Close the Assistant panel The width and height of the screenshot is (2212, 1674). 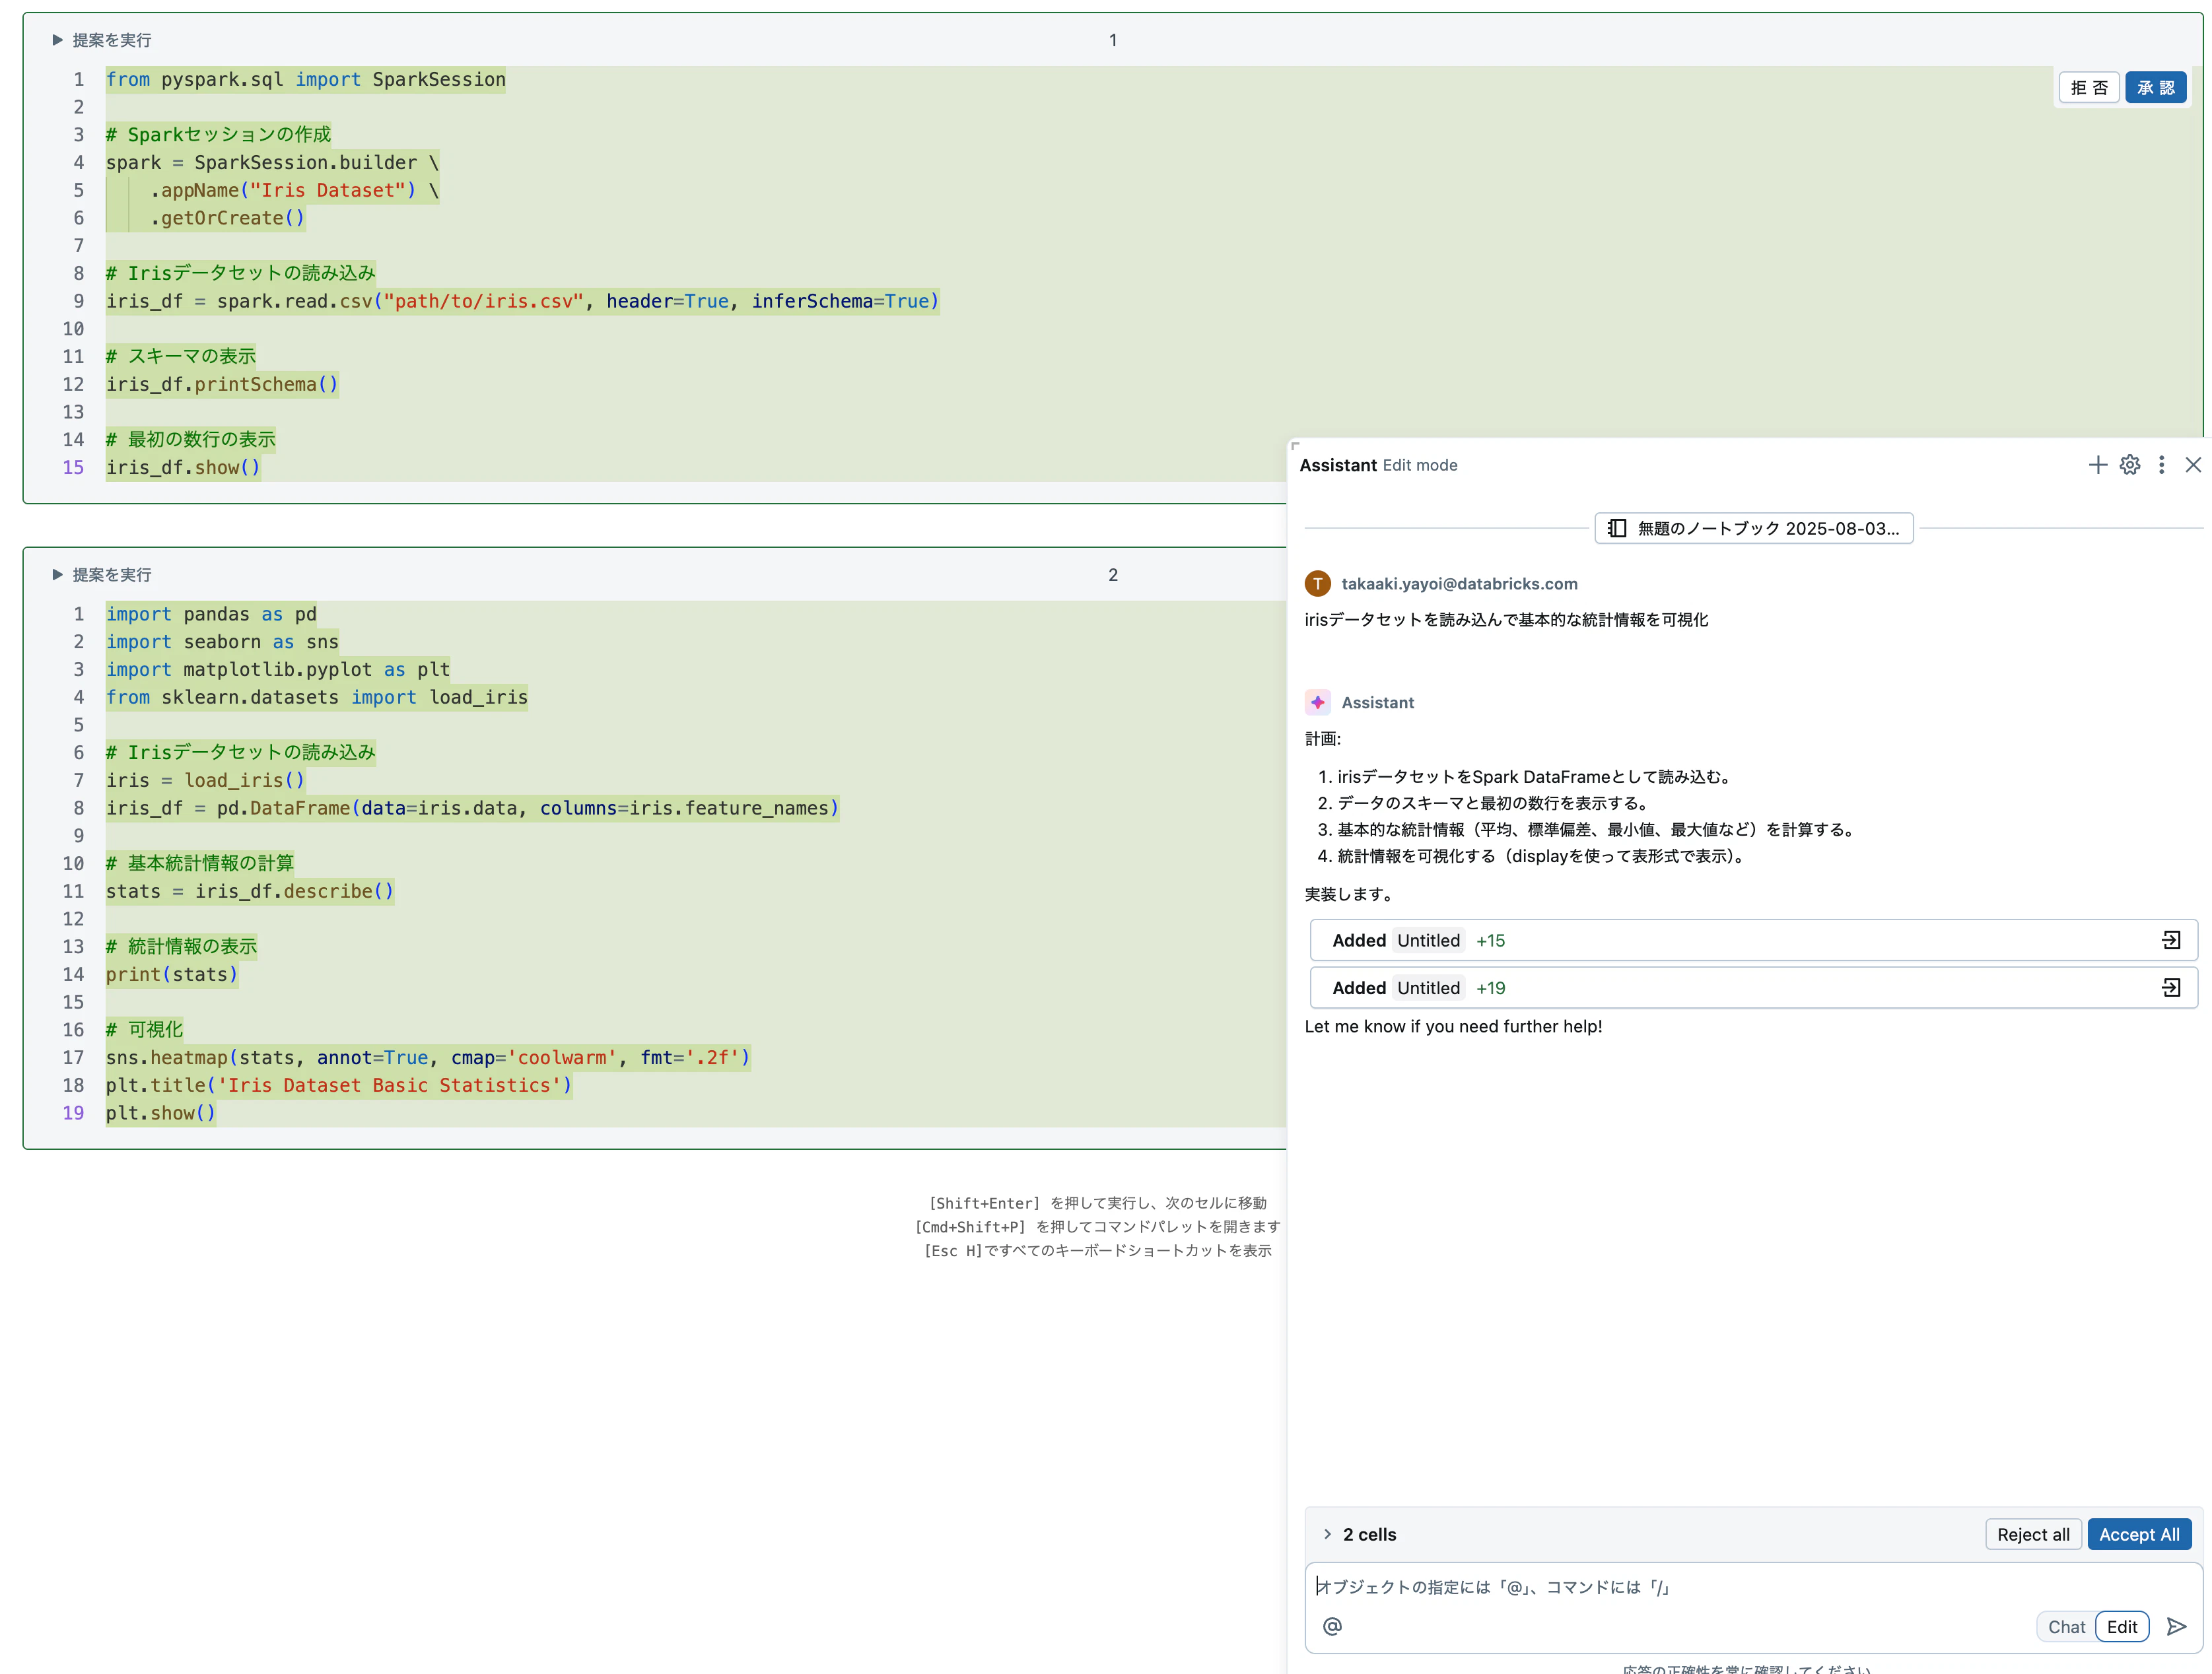pyautogui.click(x=2192, y=465)
